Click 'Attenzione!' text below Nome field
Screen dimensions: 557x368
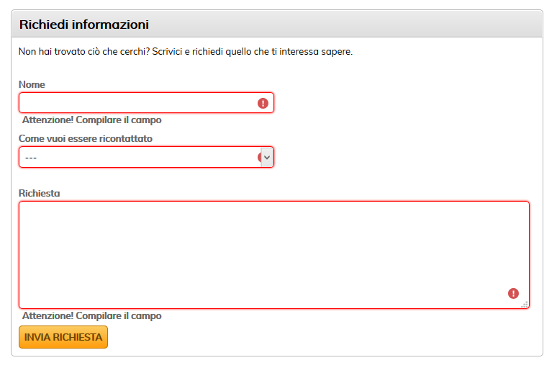pos(48,120)
